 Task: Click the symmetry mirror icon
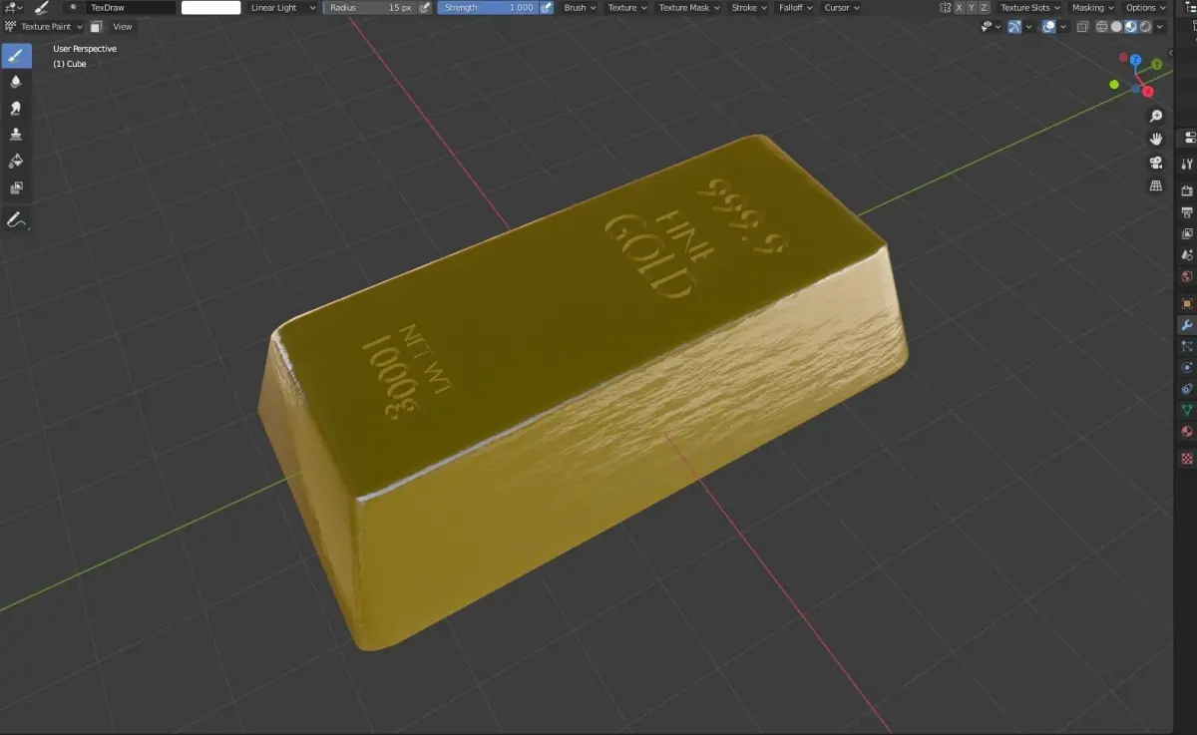(x=945, y=7)
